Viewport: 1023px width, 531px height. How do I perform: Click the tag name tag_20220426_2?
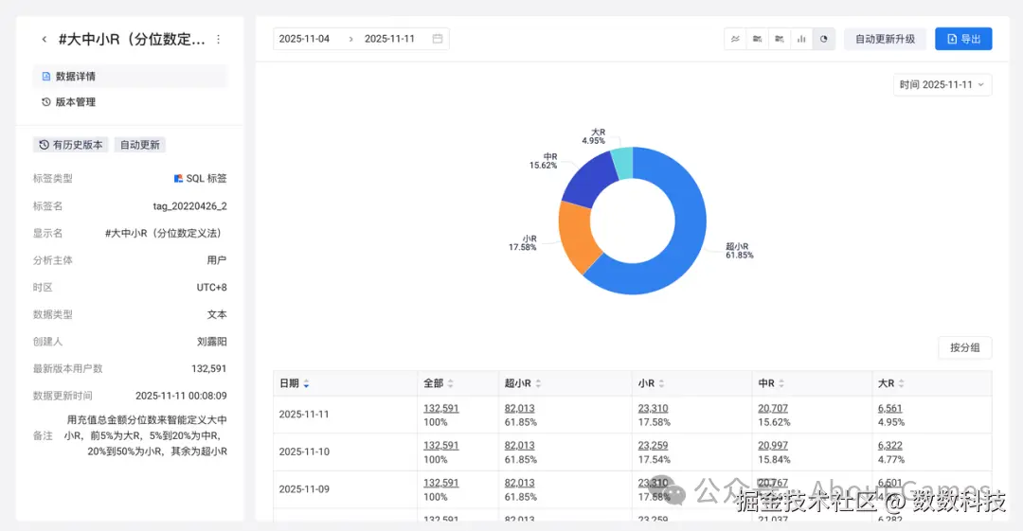coord(189,206)
